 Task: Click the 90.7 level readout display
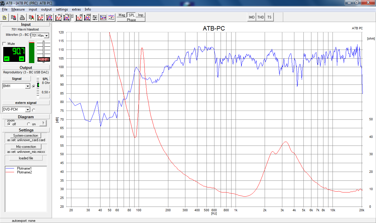[14, 54]
